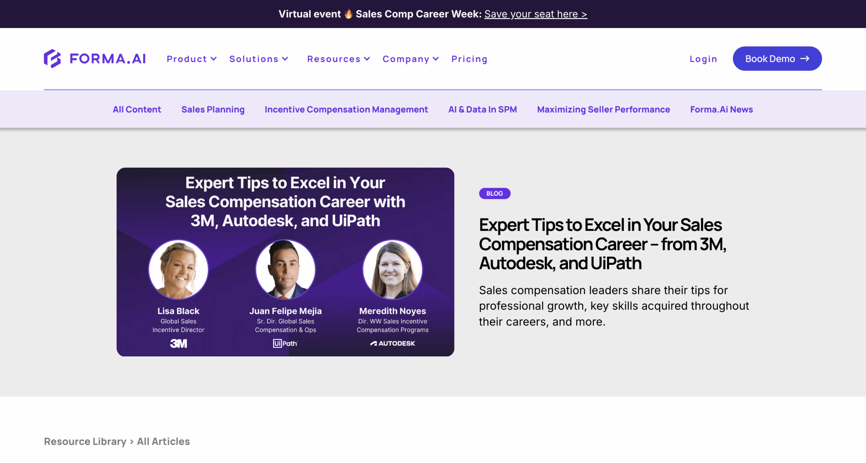866x463 pixels.
Task: Click the flame emoji in the banner
Action: pos(348,14)
